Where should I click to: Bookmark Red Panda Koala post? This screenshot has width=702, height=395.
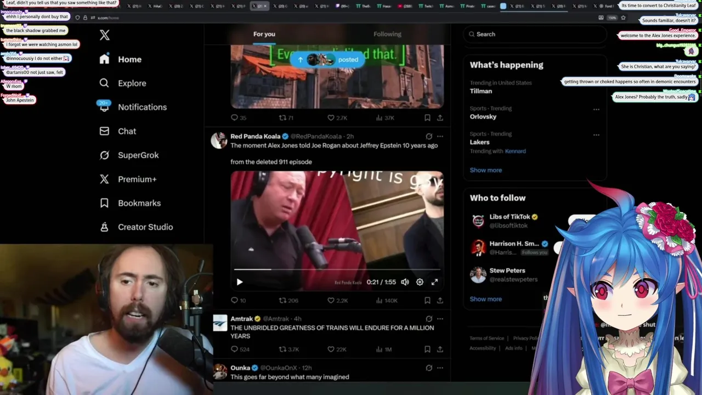tap(427, 300)
